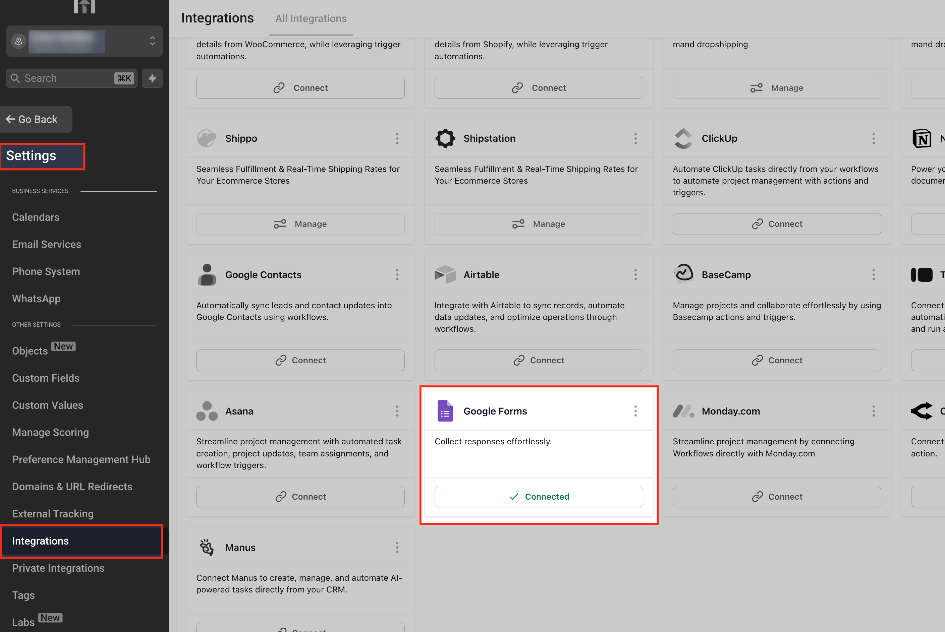This screenshot has width=945, height=632.
Task: Connect the Airtable integration
Action: [539, 360]
